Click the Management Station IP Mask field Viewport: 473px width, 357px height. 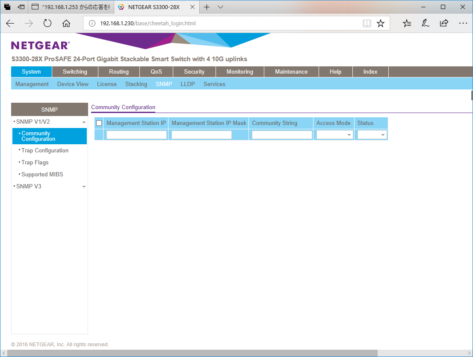click(x=201, y=135)
